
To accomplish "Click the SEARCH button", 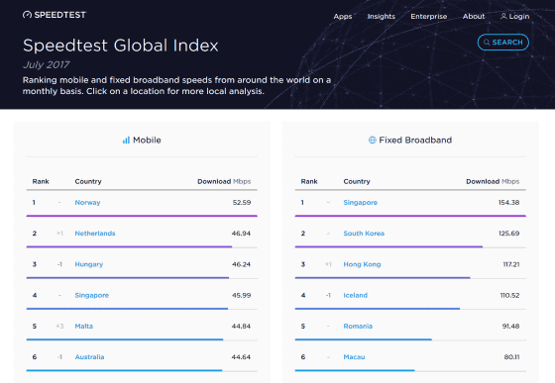I will (x=503, y=43).
